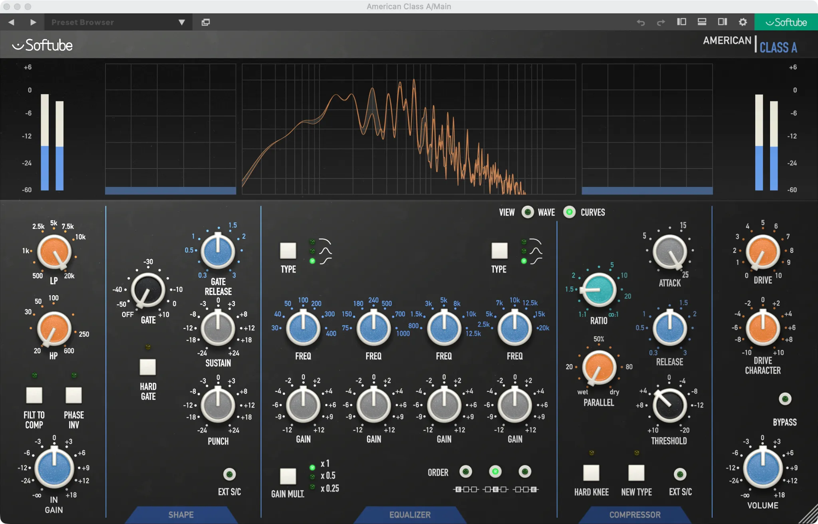
Task: Click the compressor RATIO knob
Action: coord(599,290)
